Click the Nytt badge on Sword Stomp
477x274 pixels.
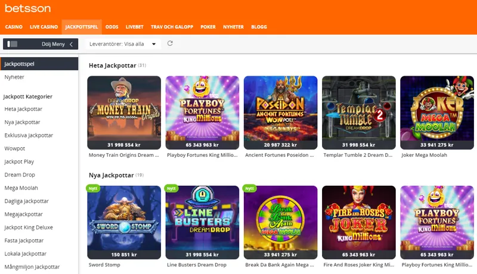point(93,188)
